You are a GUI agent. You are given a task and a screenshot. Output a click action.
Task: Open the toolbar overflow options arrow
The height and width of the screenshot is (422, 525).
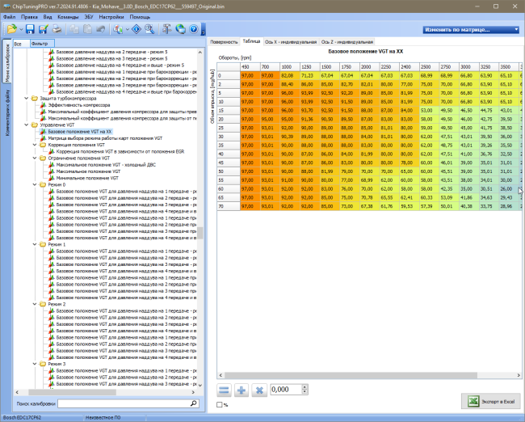click(x=203, y=30)
